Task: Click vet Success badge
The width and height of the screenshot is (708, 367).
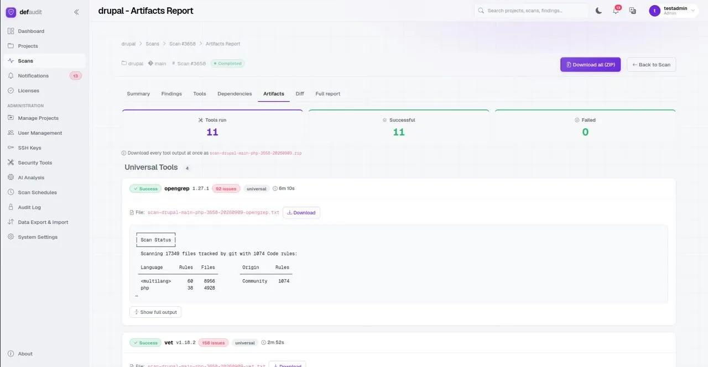Action: point(145,343)
